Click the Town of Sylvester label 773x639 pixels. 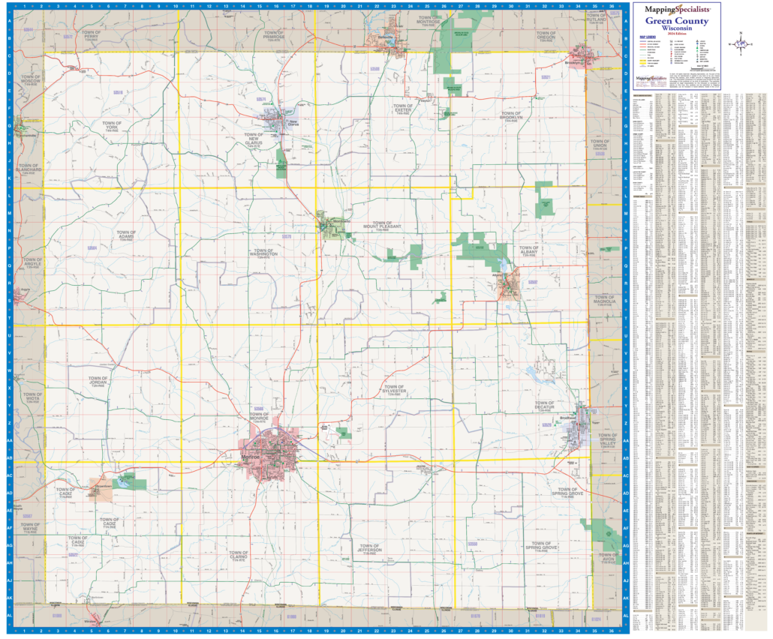(393, 390)
